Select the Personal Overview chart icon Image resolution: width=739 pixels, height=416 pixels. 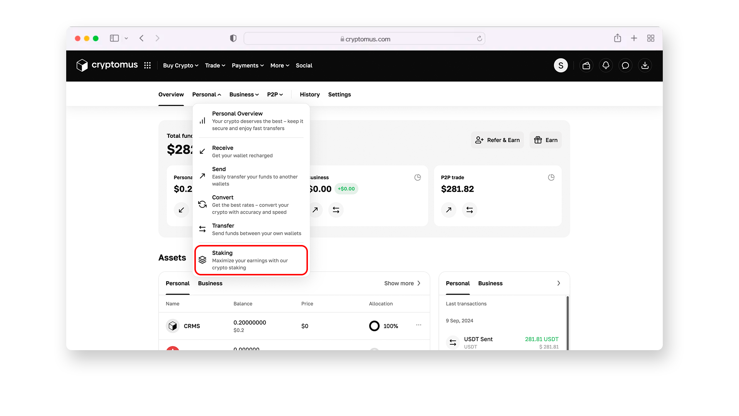coord(202,121)
